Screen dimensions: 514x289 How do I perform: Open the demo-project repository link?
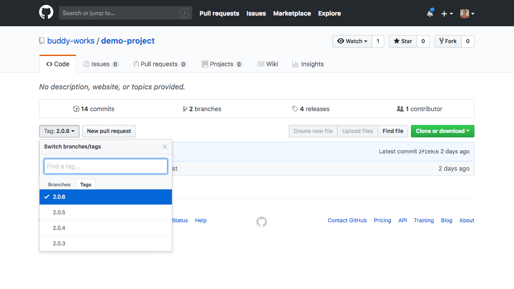point(128,40)
